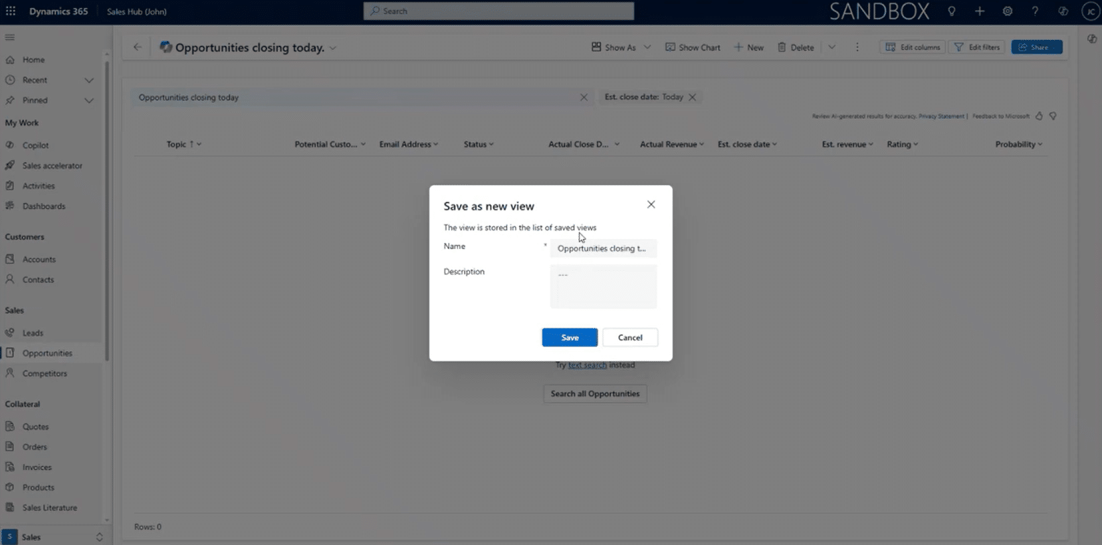Open Opportunities in the sidebar
1102x545 pixels.
click(x=47, y=353)
